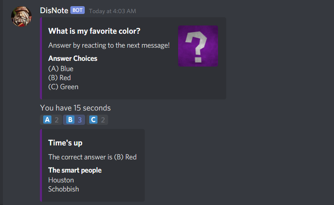Toggle the B reaction with 3 votes
Image resolution: width=334 pixels, height=205 pixels.
pyautogui.click(x=74, y=120)
